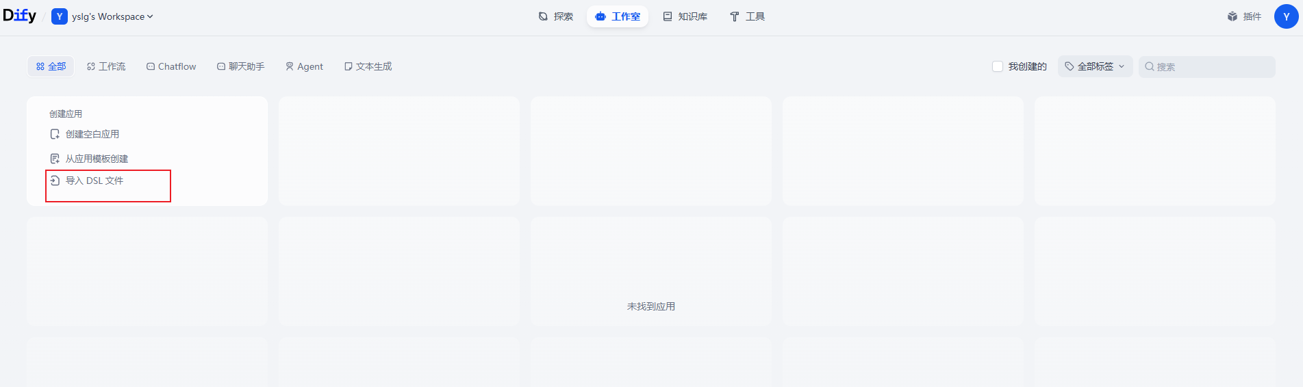Screen dimensions: 1303x387
Task: Click 创建空白应用 to create blank app
Action: click(92, 134)
